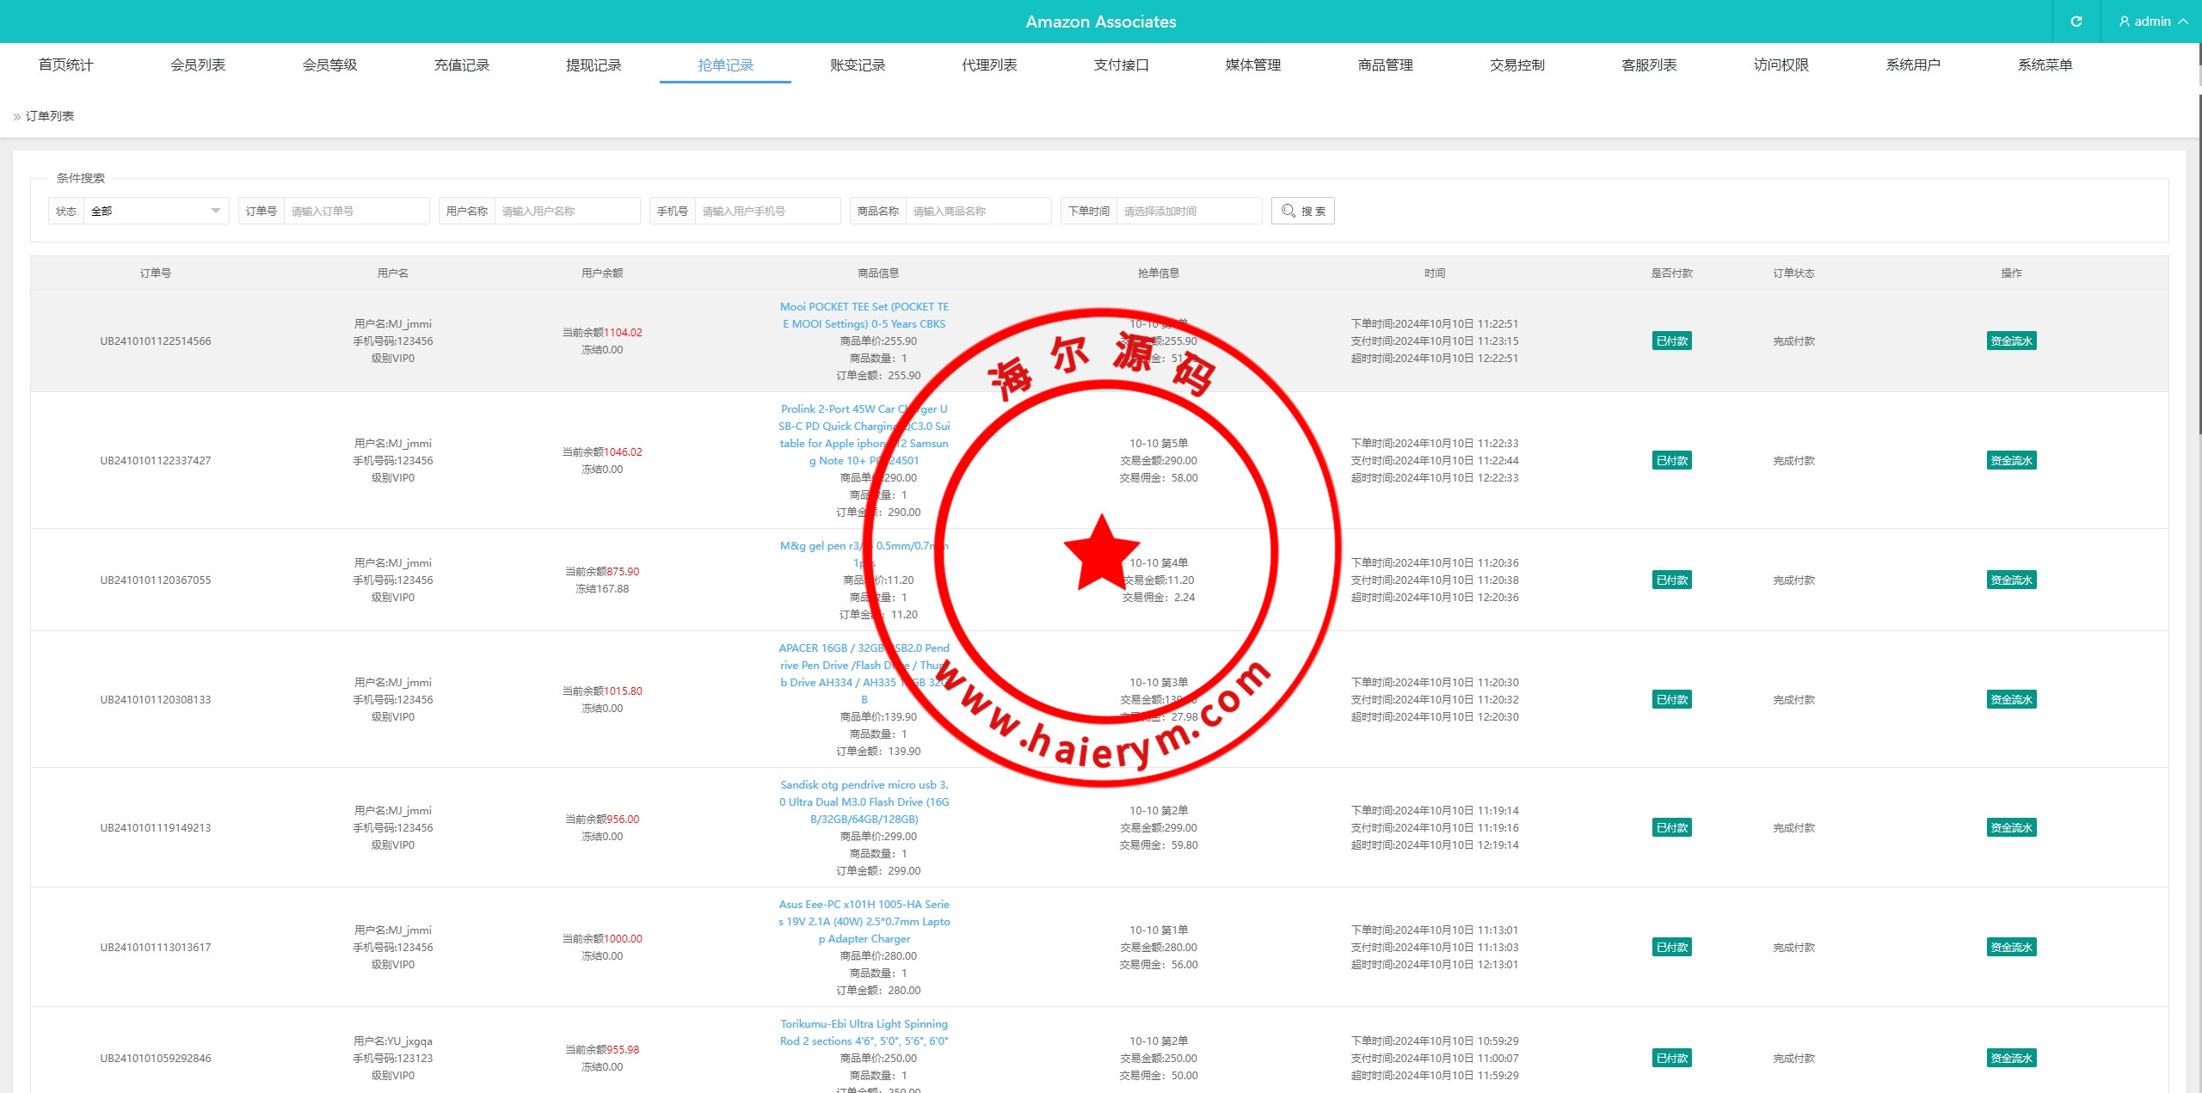Go to 商品管理 section
The width and height of the screenshot is (2202, 1093).
pyautogui.click(x=1385, y=65)
